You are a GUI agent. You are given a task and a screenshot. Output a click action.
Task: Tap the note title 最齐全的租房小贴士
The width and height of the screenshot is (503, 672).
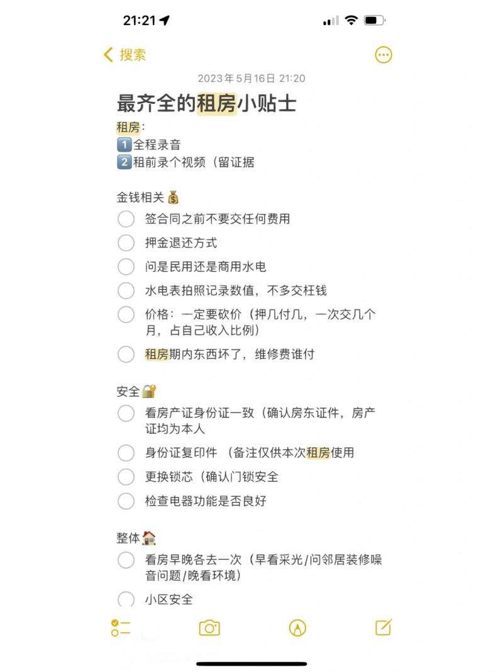pos(206,103)
